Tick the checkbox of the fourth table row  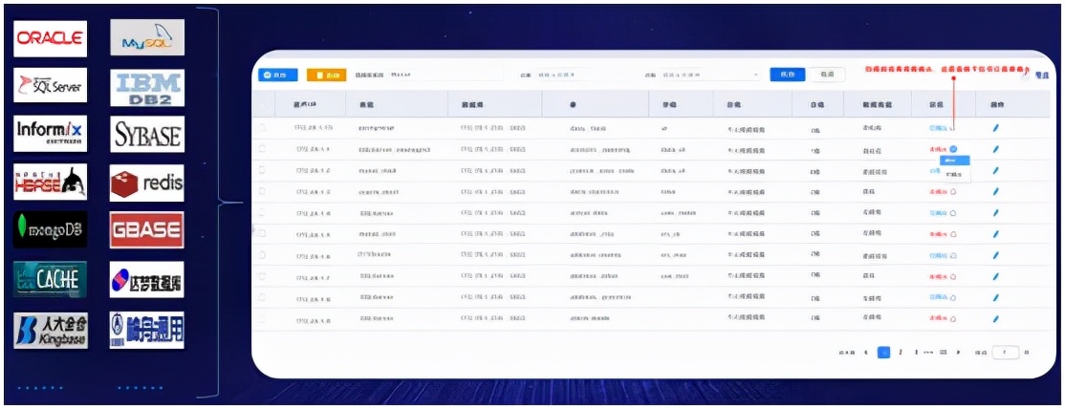pyautogui.click(x=263, y=191)
